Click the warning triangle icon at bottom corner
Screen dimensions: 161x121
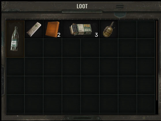click(144, 118)
